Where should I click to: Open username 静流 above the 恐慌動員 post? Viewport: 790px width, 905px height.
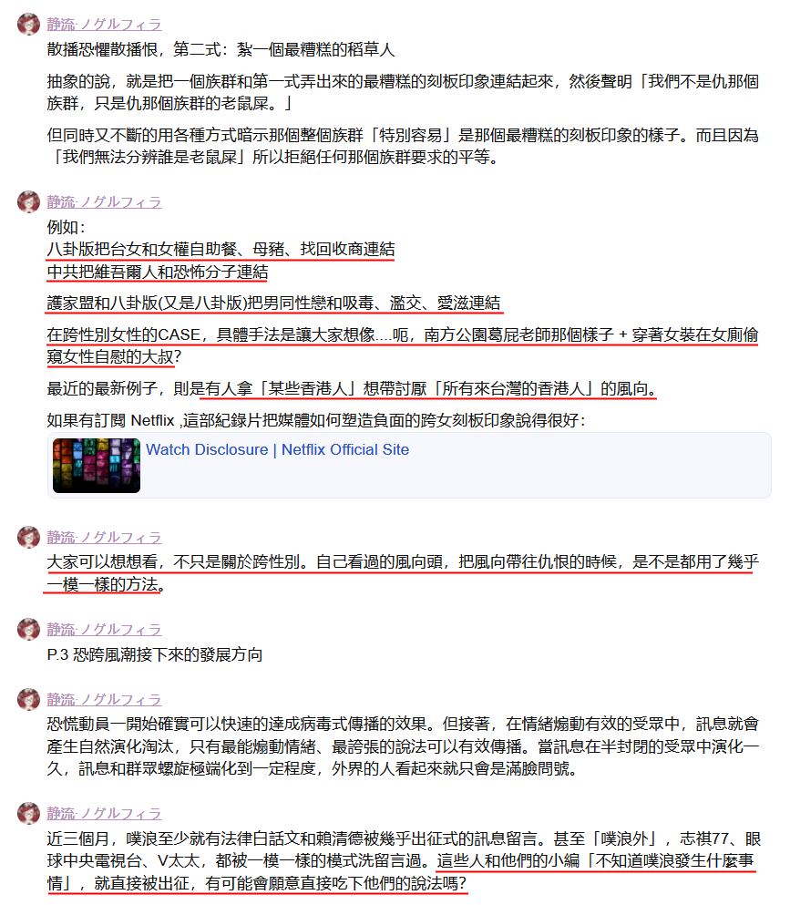104,700
